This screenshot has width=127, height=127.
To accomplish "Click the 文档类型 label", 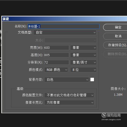I will pos(25,32).
